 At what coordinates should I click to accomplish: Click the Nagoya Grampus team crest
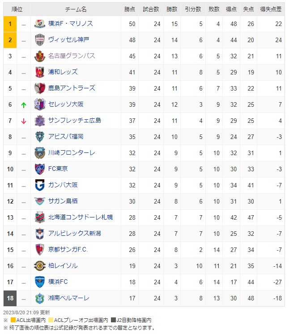[40, 56]
